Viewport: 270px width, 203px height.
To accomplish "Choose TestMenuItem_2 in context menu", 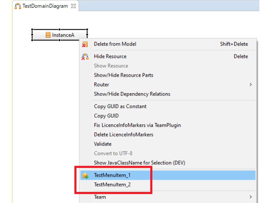I will pyautogui.click(x=168, y=185).
